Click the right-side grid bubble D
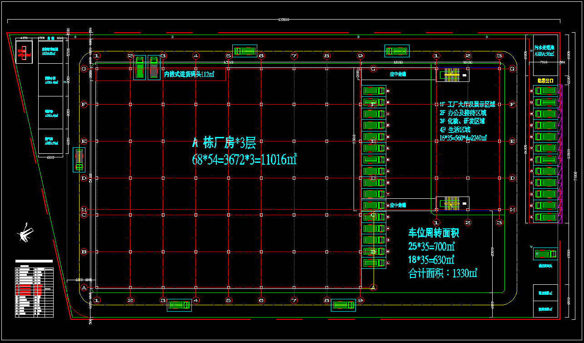This screenshot has width=584, height=343. [512, 178]
